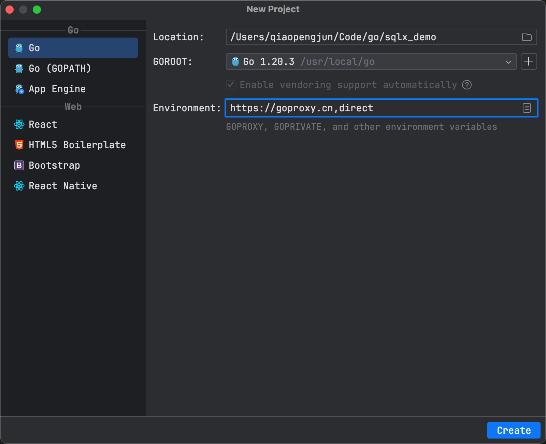Click the HTML5 shield icon
The height and width of the screenshot is (444, 546).
(19, 145)
